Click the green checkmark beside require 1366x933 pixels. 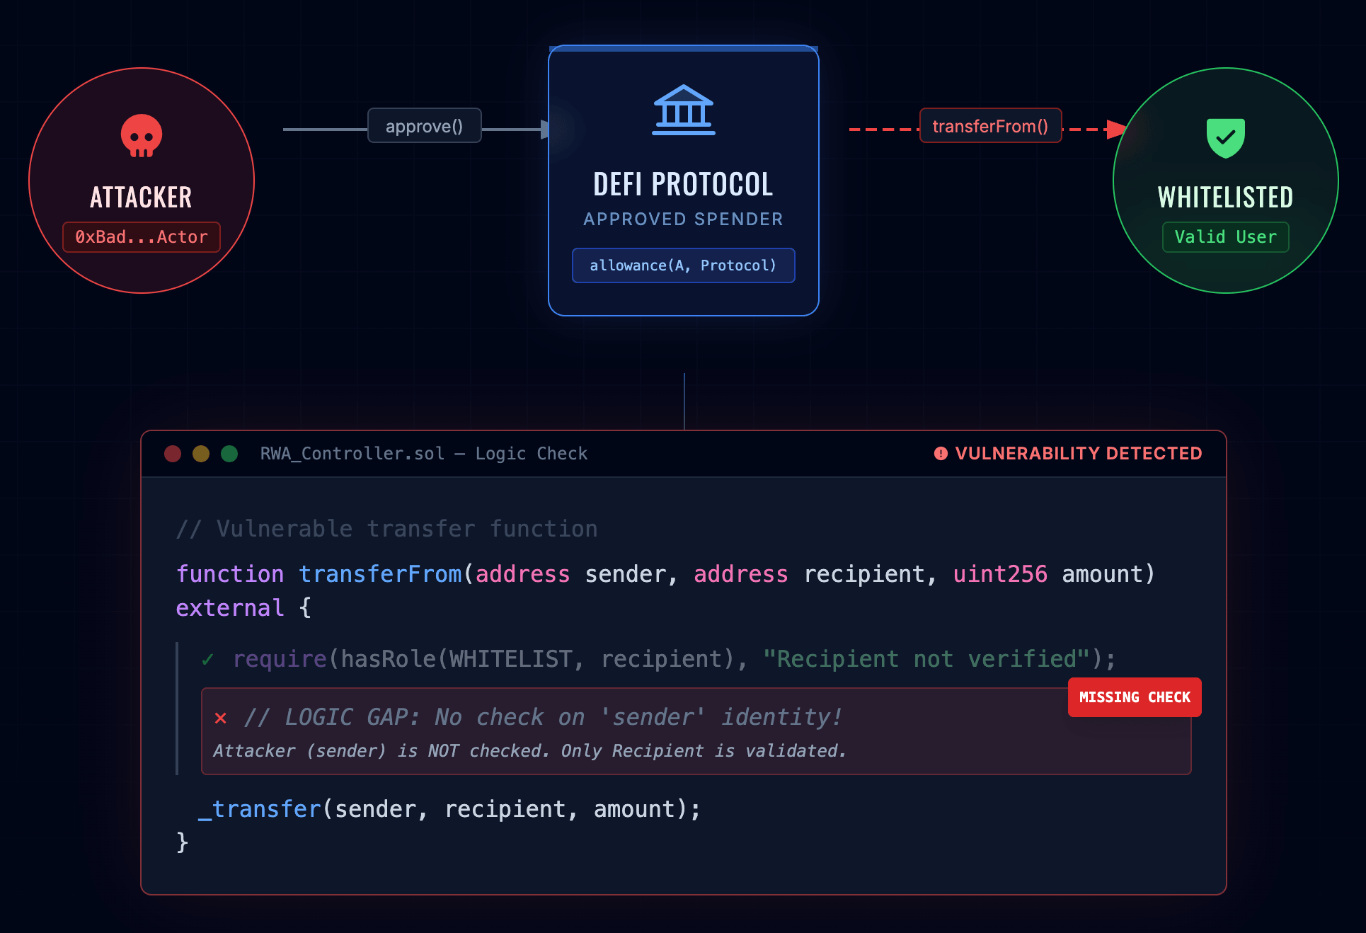point(207,660)
